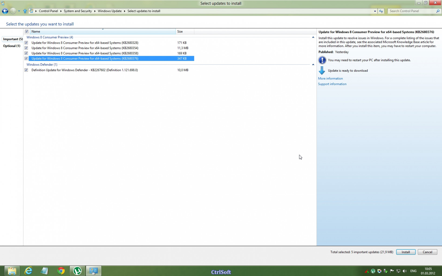Image resolution: width=442 pixels, height=276 pixels.
Task: Click the Install button
Action: tap(406, 252)
